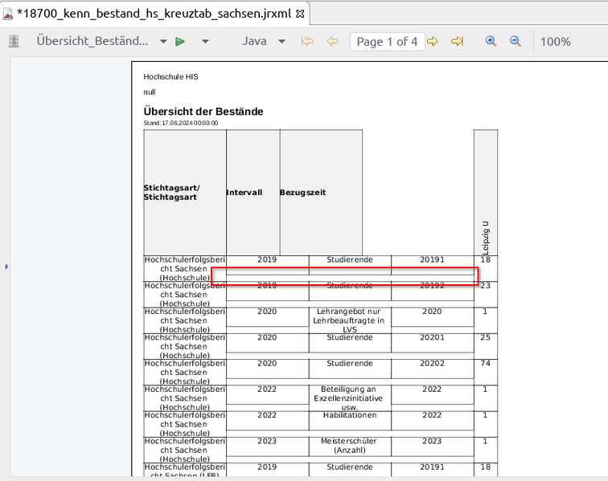Expand the collapsed left side panel arrow
The width and height of the screenshot is (608, 481).
(x=6, y=267)
